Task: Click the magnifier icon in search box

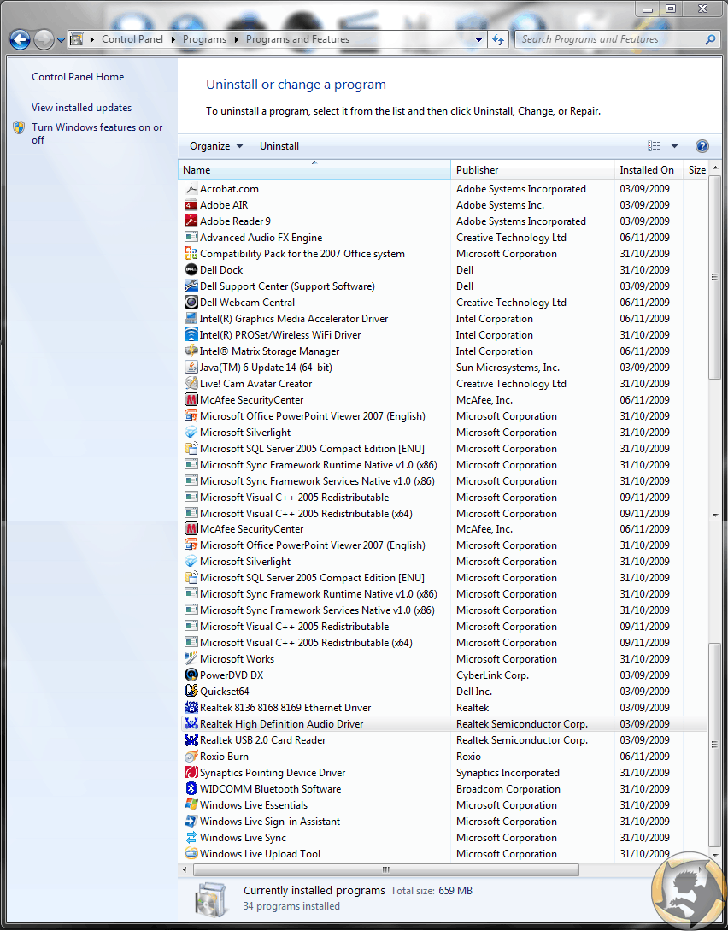Action: tap(710, 40)
